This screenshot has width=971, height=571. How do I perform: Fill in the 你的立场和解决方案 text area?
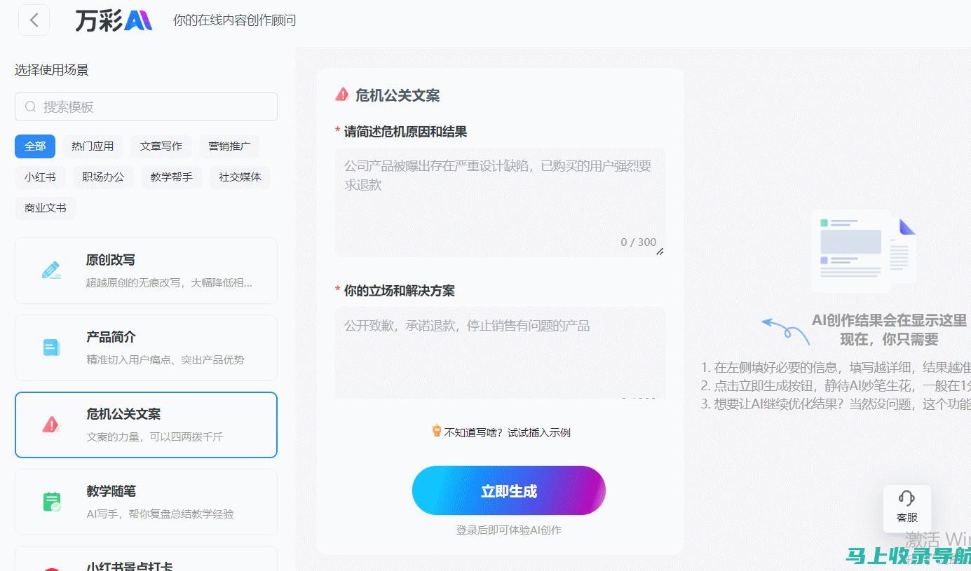click(x=500, y=353)
